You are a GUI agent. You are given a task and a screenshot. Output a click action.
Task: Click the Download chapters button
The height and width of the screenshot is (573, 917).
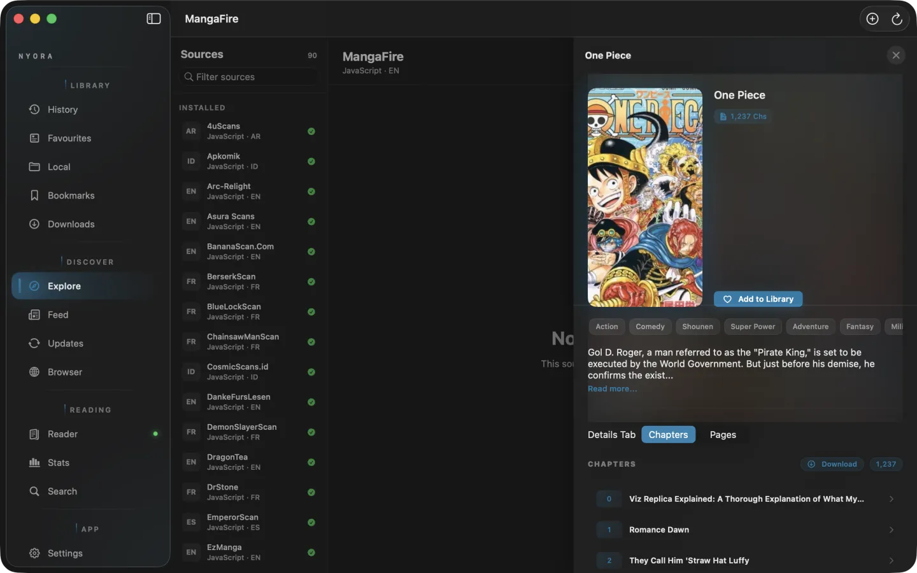tap(832, 464)
